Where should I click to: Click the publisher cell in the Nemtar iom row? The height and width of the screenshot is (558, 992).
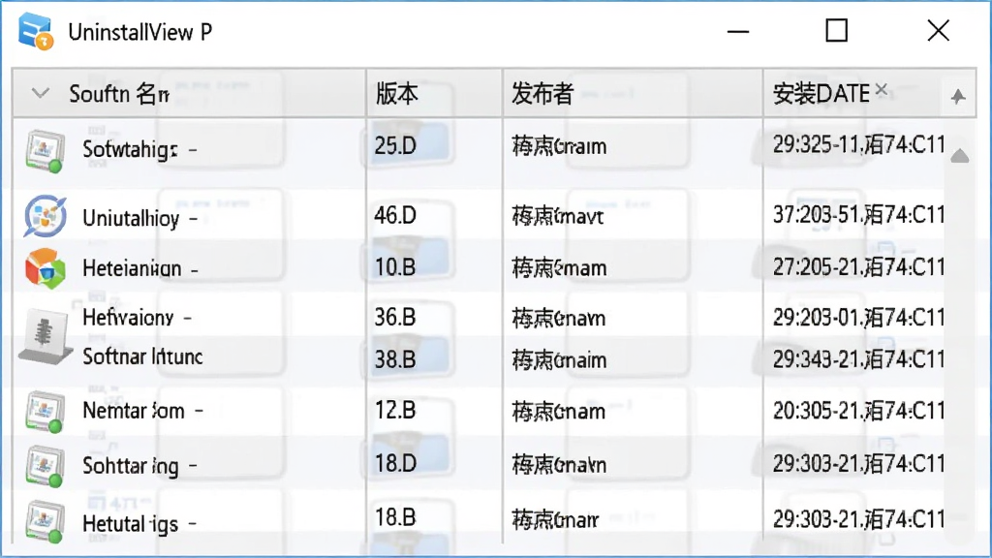(558, 412)
